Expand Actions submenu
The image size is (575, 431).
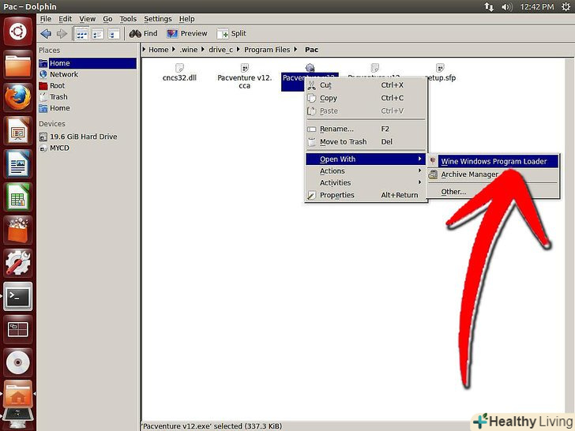click(366, 171)
